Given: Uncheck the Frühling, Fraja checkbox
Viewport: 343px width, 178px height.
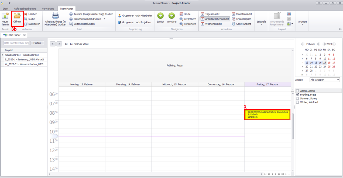Looking at the screenshot, I should pos(297,95).
